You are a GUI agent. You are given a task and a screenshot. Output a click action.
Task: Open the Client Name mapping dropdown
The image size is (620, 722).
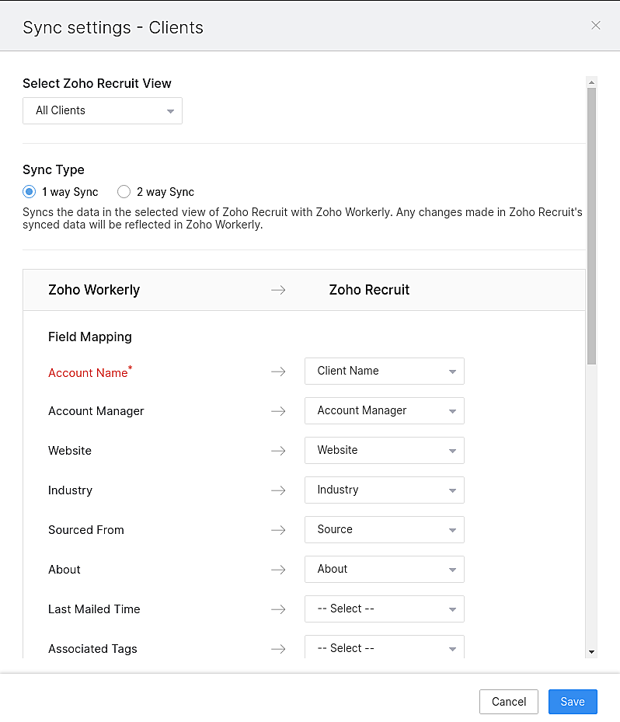click(385, 371)
